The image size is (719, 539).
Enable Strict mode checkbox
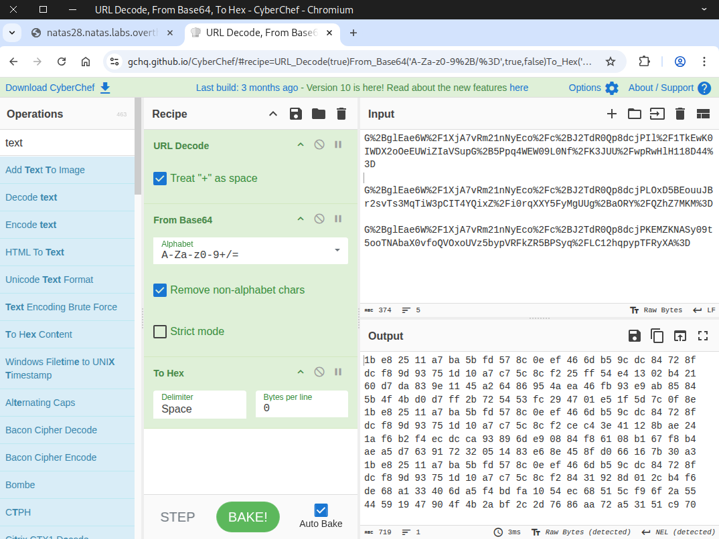[x=160, y=332]
